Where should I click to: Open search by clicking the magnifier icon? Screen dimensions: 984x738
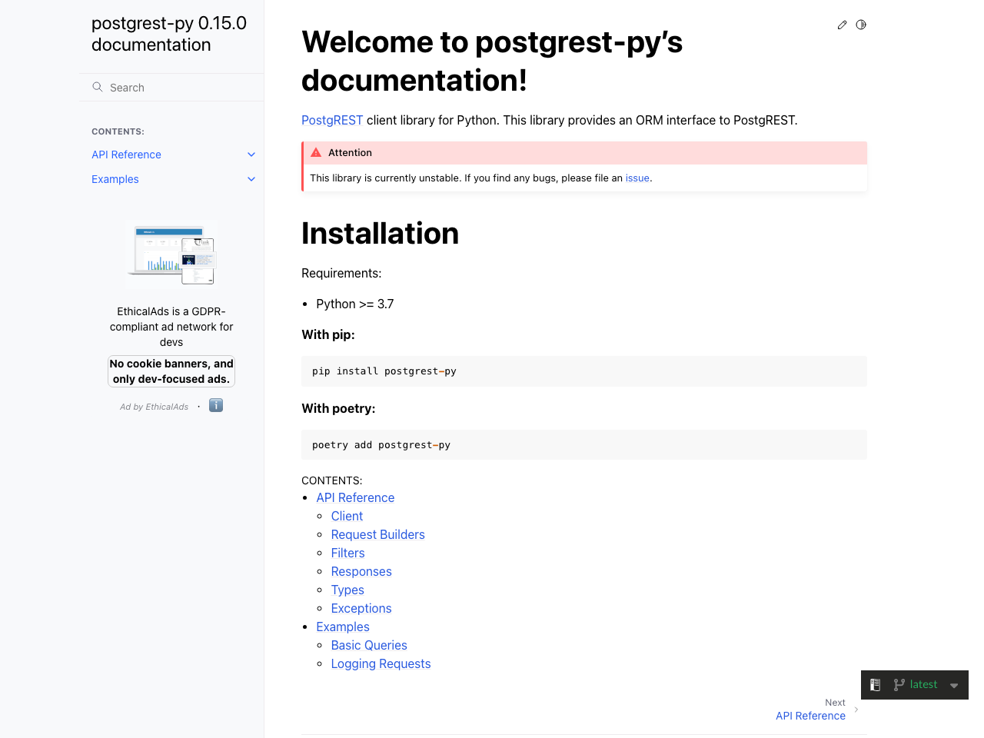click(x=97, y=87)
